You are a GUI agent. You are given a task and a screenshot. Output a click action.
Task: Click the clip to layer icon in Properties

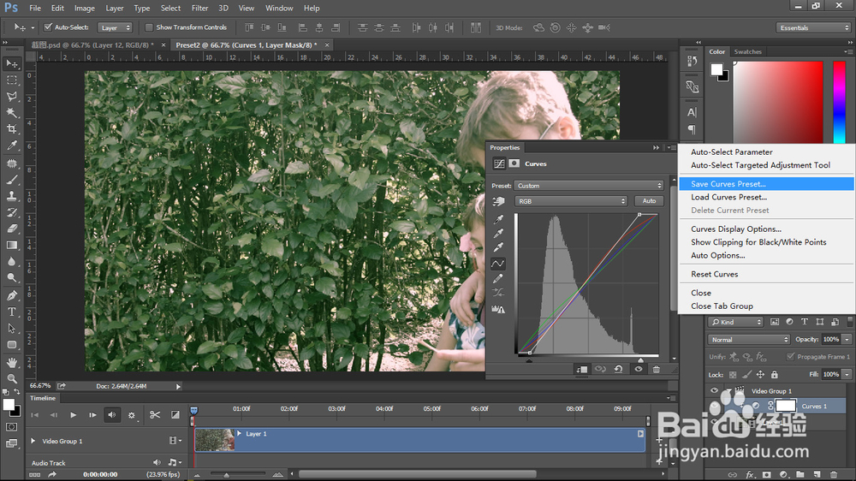[x=582, y=370]
